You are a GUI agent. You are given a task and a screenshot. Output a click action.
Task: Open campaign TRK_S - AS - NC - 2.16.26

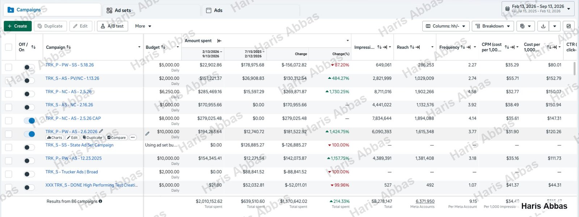69,105
